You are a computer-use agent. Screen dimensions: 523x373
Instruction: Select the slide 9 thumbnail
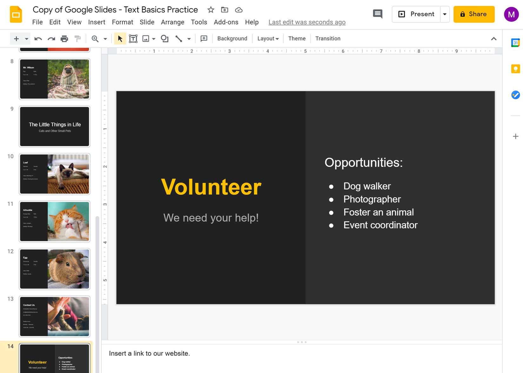(x=54, y=126)
